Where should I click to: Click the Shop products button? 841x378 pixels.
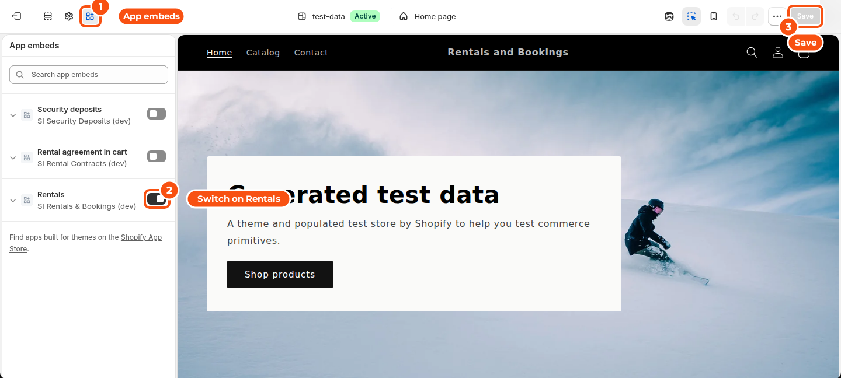pos(280,274)
